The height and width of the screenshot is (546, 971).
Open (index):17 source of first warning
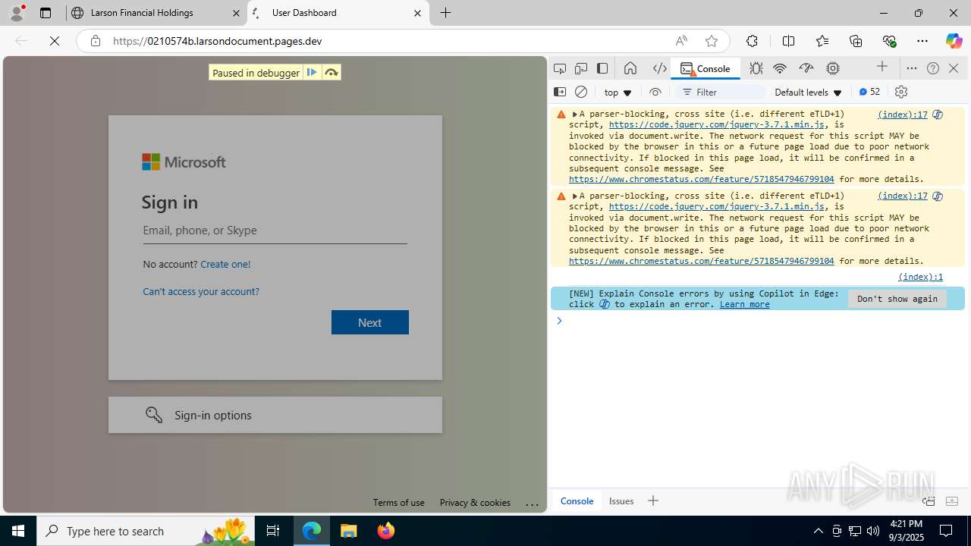pos(903,115)
